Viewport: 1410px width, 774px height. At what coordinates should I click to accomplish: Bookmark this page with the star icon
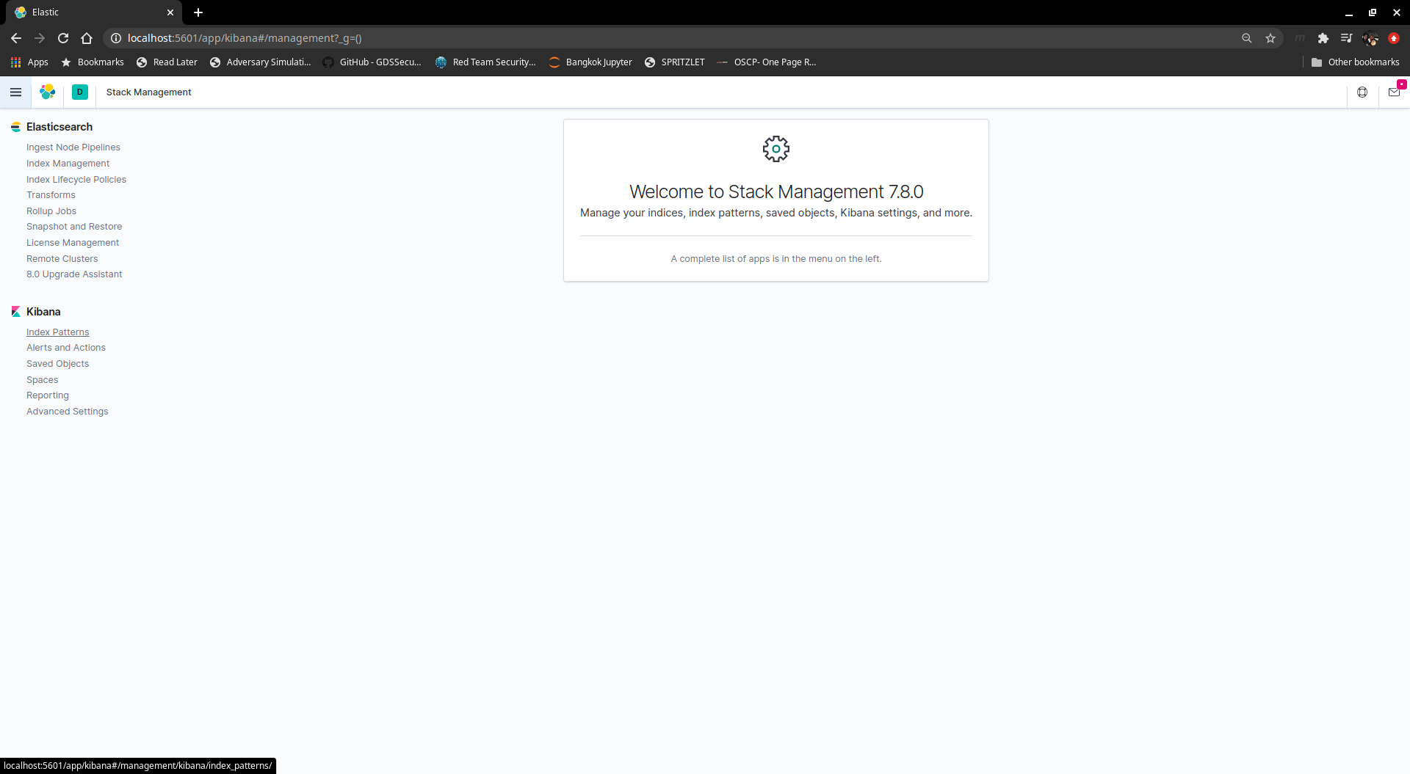point(1270,38)
